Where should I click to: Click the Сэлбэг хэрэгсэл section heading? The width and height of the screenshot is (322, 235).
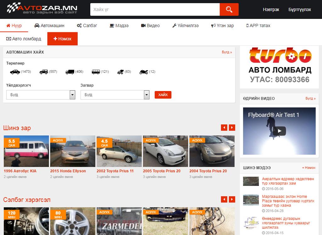click(x=27, y=200)
